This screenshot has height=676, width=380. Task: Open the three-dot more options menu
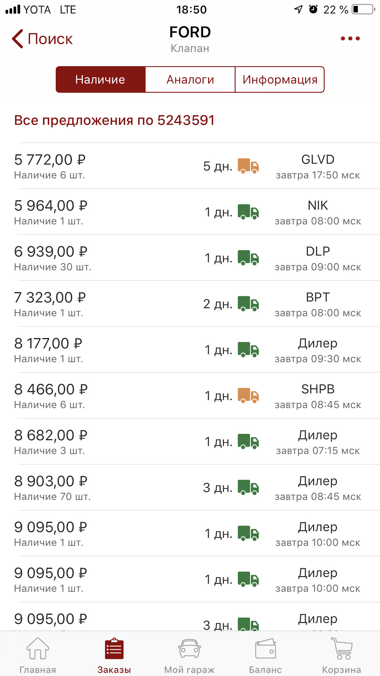pos(350,38)
